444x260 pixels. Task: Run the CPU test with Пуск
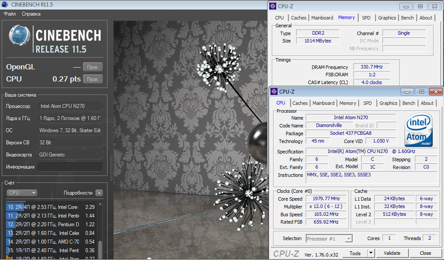pos(93,79)
